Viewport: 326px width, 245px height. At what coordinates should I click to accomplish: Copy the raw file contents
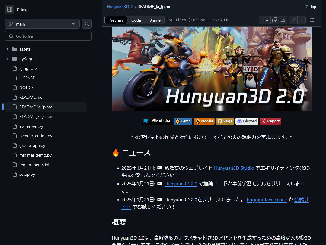[x=275, y=20]
